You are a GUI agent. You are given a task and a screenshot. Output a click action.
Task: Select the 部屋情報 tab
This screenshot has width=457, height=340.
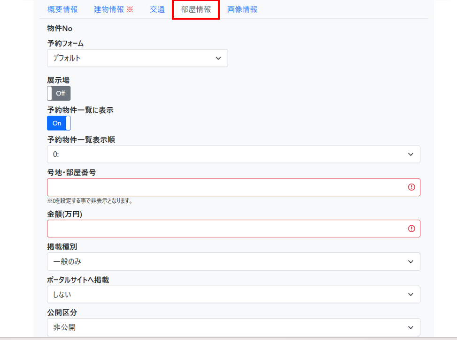[x=196, y=9]
